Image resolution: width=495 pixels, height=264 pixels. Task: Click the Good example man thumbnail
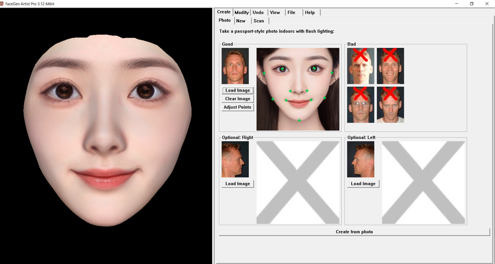[235, 66]
